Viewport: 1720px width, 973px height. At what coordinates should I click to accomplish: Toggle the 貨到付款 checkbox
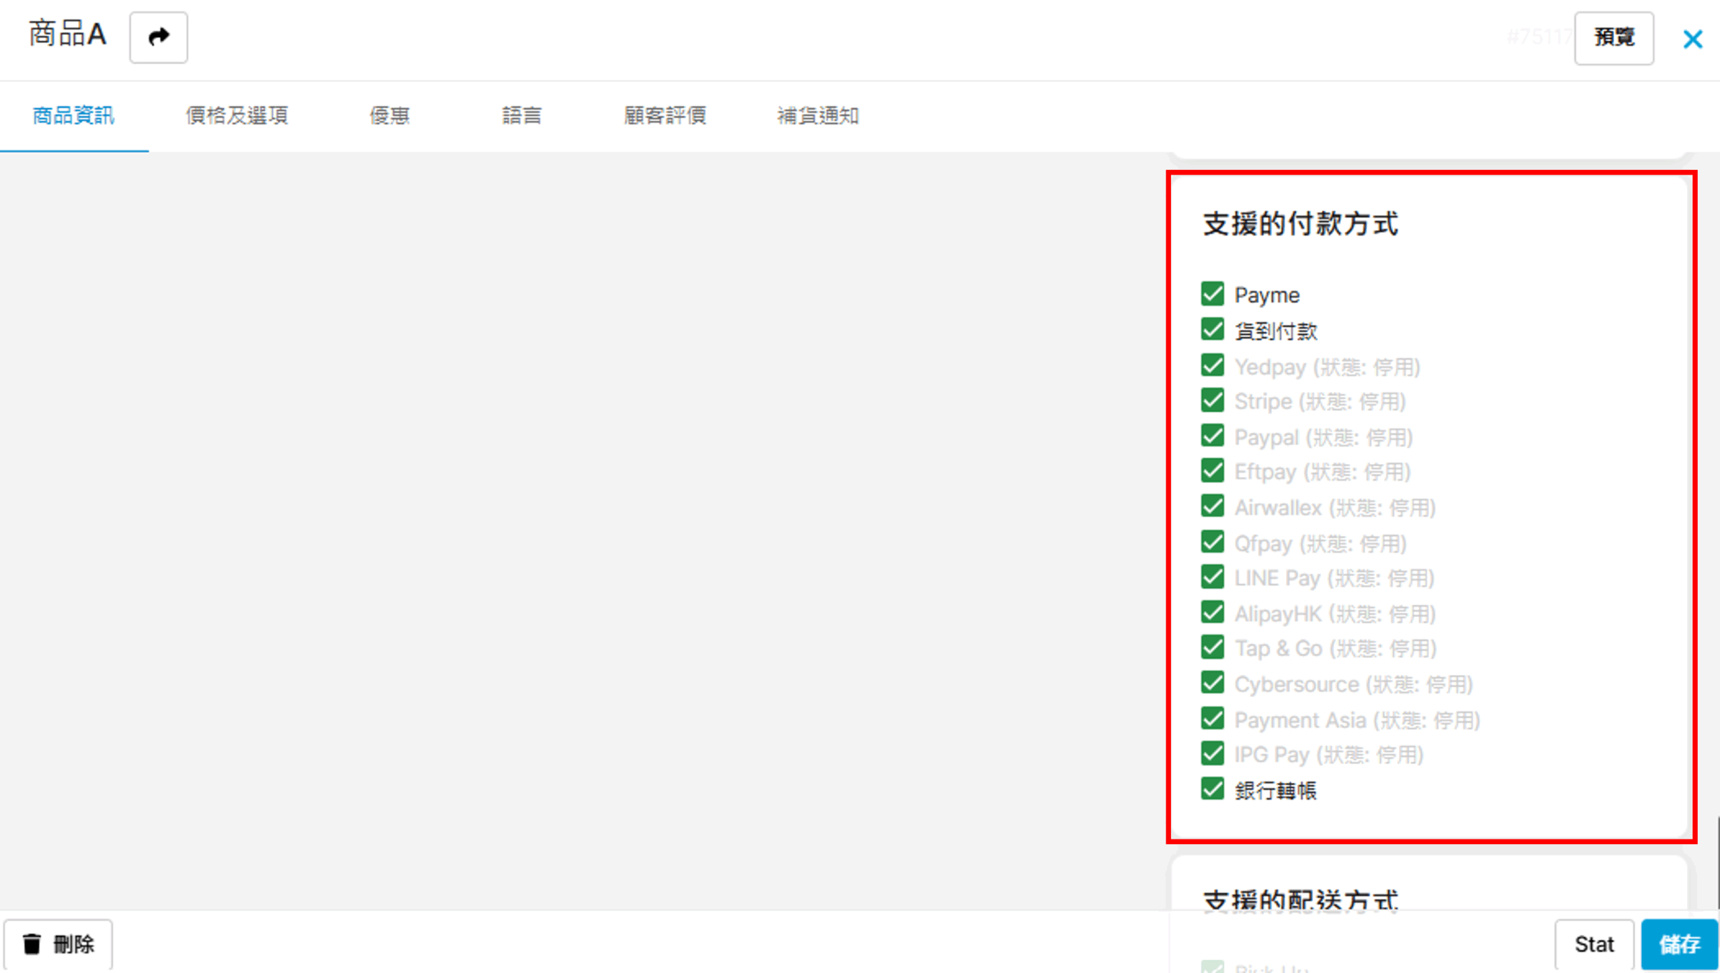1213,330
